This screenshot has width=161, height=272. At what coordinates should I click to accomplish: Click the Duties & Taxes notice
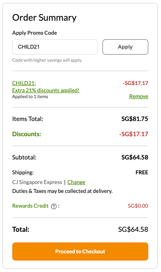[x=62, y=191]
